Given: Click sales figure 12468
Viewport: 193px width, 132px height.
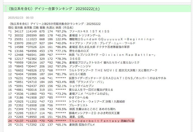Looking at the screenshot, I should (19, 55).
